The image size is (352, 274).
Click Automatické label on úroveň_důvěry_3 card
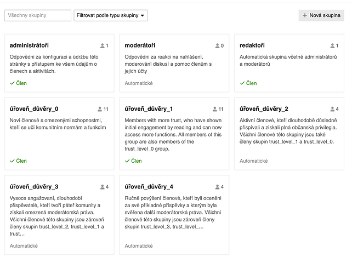click(24, 246)
